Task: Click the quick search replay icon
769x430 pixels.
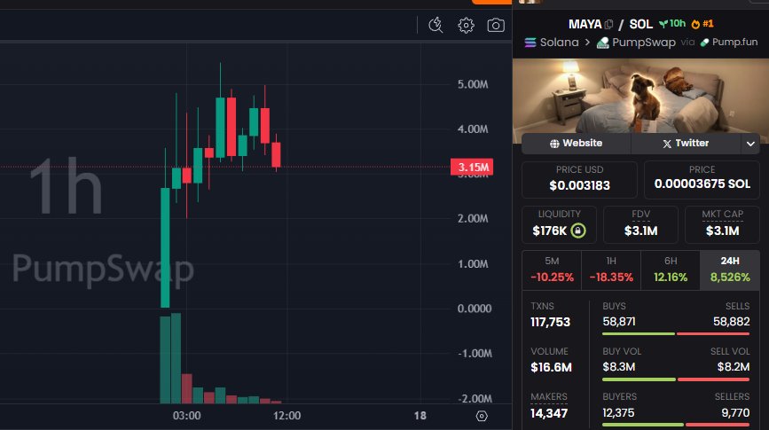Action: [x=436, y=25]
